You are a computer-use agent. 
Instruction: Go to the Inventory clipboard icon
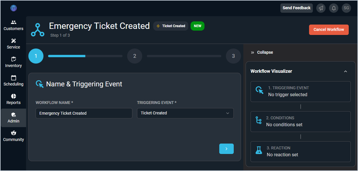pyautogui.click(x=14, y=59)
